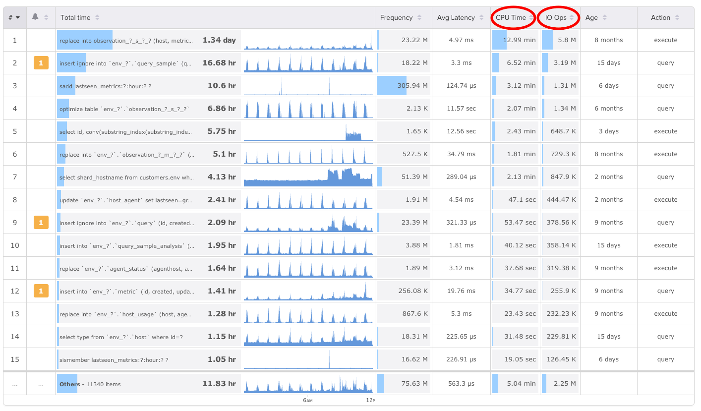
Task: Toggle sort order on the # column
Action: click(x=14, y=17)
